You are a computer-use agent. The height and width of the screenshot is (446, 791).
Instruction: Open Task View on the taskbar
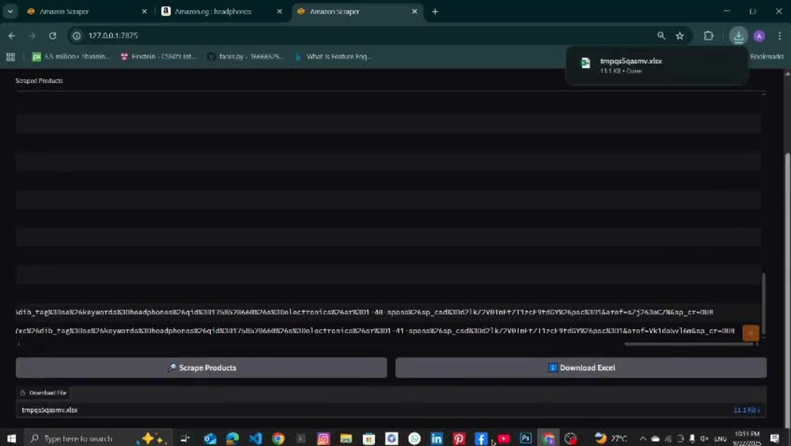coord(185,438)
